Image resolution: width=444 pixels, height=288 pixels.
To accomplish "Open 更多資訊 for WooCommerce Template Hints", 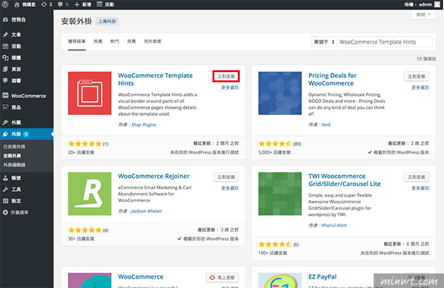I will pos(230,87).
